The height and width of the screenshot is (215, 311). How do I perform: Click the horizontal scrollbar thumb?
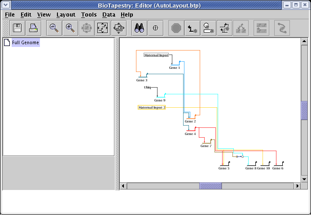(x=210, y=185)
